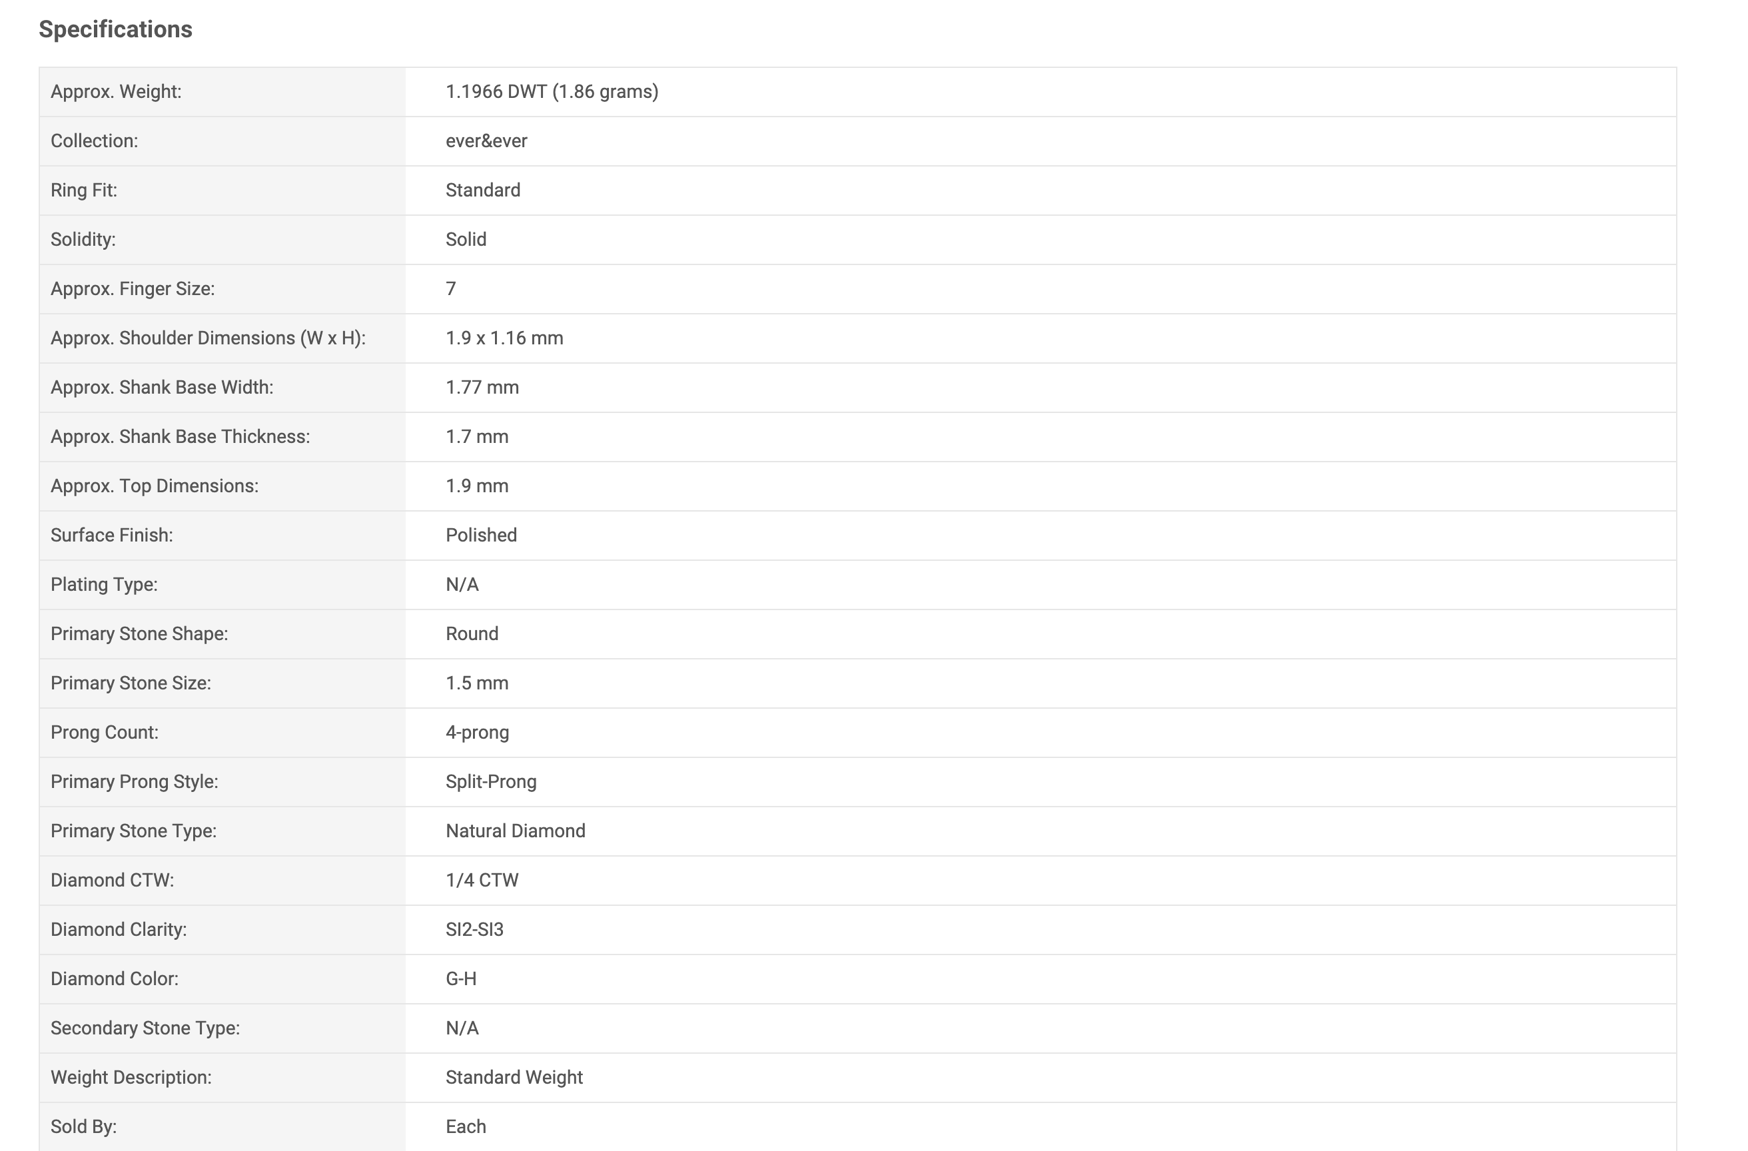Click the Specifications heading

tap(115, 29)
